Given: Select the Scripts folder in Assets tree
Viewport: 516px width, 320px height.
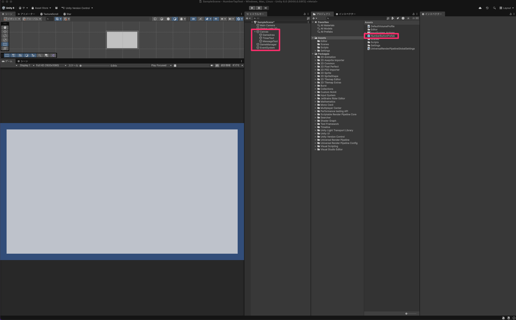Looking at the screenshot, I should click(323, 48).
